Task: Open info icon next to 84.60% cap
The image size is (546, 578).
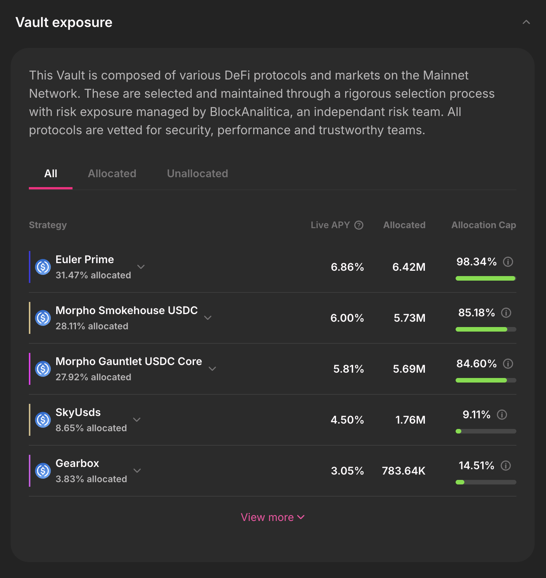Action: tap(508, 364)
